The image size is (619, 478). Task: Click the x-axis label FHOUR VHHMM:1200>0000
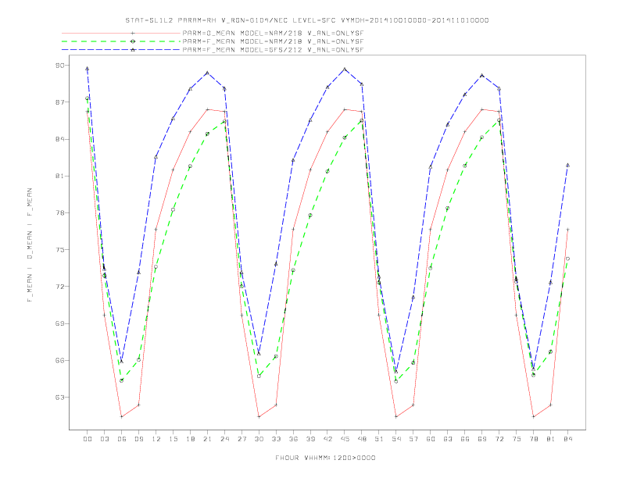325,458
